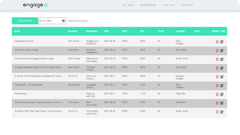
Task: Select 'Introducing the Engage Summit Lodge' name
Action: (34, 58)
